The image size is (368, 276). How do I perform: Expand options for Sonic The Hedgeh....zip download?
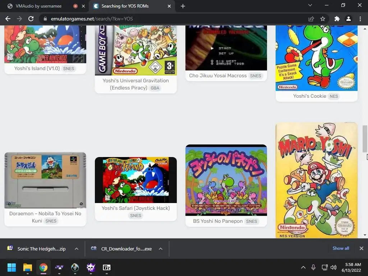[x=77, y=249]
